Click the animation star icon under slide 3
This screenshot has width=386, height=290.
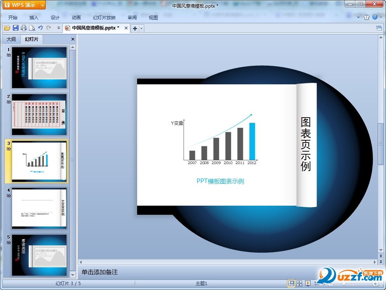9,149
